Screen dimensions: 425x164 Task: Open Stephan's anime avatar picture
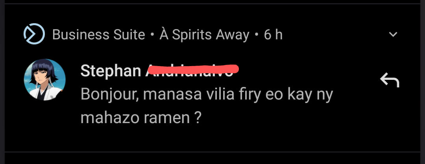click(45, 80)
